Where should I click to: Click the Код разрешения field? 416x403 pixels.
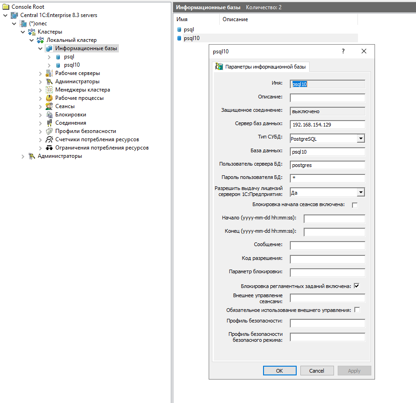coord(328,259)
